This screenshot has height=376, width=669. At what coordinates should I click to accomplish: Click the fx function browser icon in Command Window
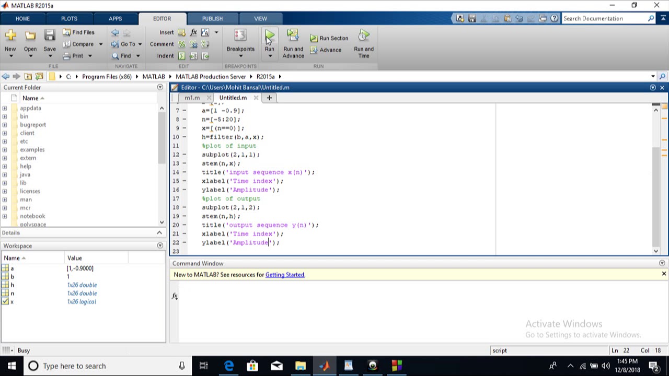pos(175,297)
